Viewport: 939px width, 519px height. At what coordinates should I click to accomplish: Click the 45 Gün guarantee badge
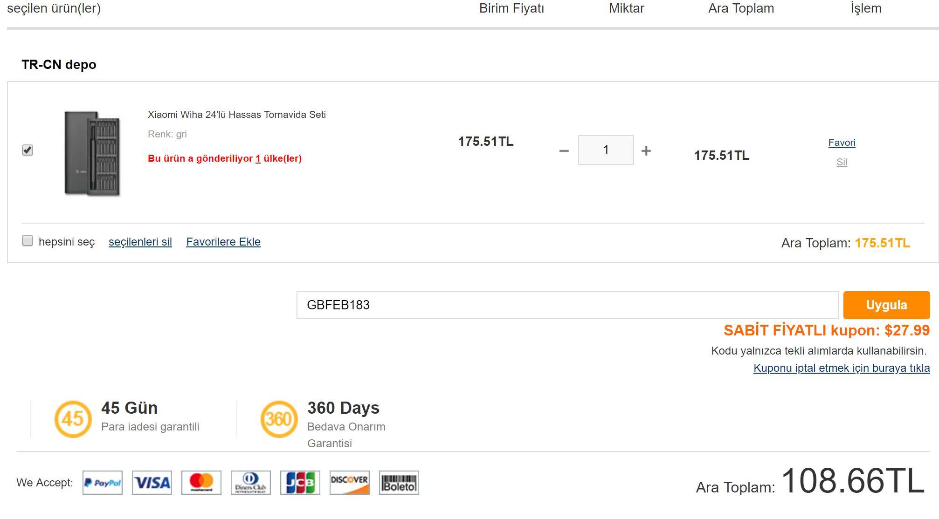point(73,419)
